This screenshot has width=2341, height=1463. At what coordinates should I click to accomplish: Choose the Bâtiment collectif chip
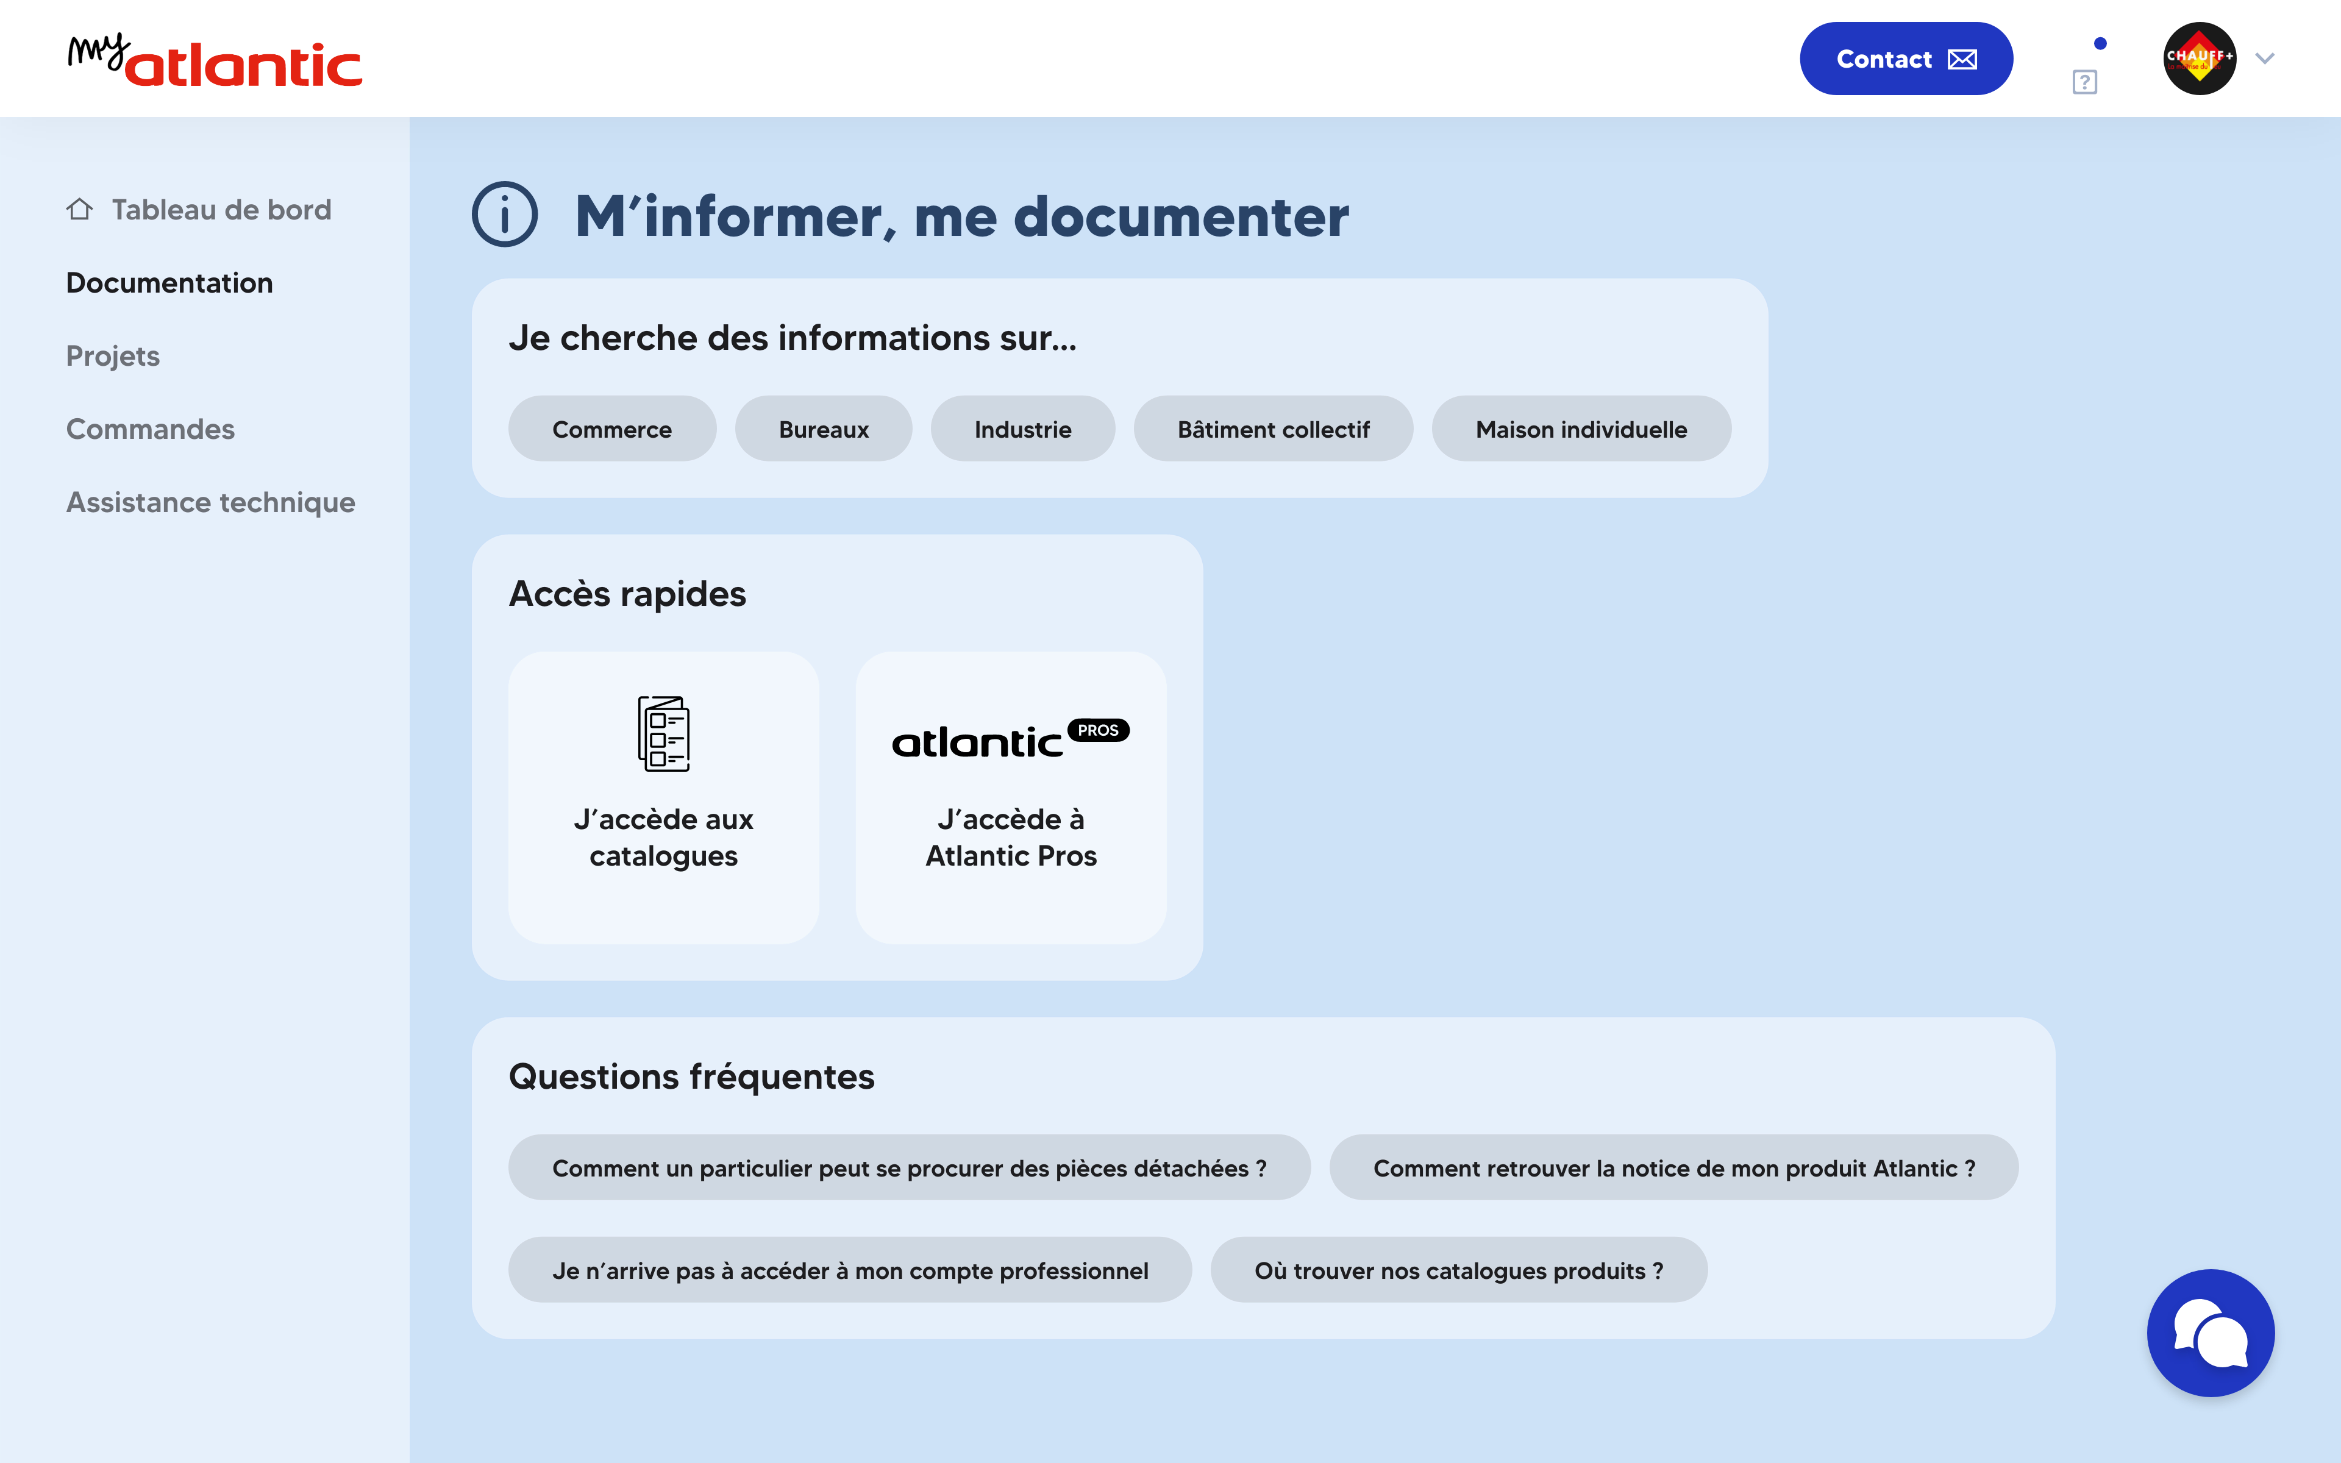pos(1272,429)
